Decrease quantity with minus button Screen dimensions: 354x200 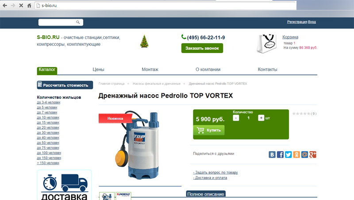236,118
